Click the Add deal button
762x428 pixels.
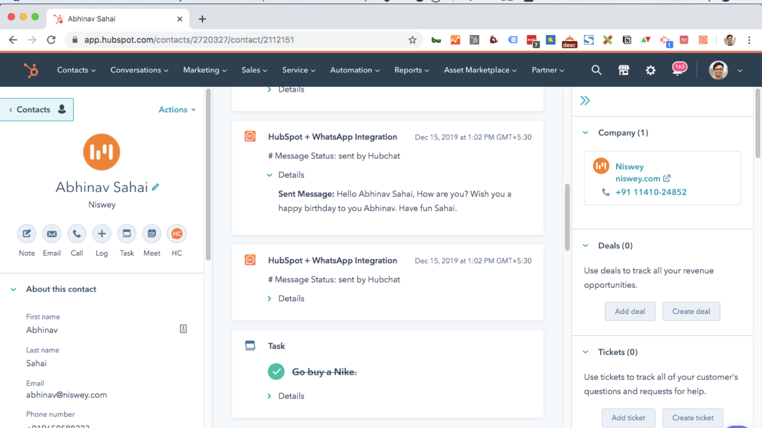[x=630, y=311]
